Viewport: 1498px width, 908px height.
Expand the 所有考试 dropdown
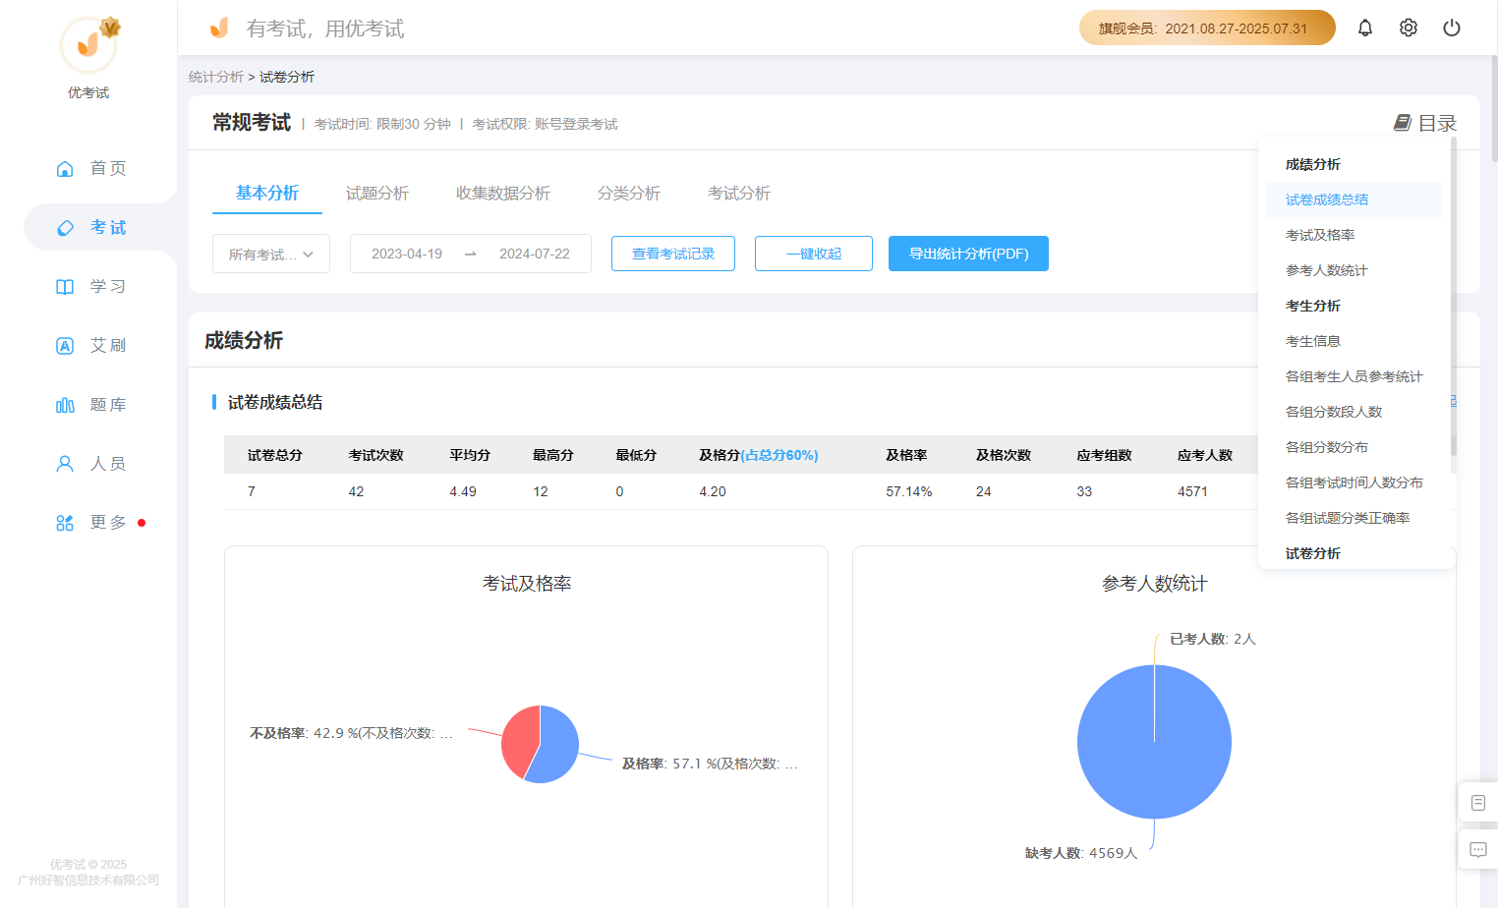click(271, 254)
